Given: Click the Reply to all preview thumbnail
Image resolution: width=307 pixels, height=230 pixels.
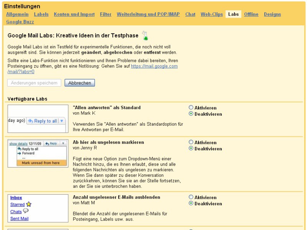Looking at the screenshot, I should pos(38,119).
